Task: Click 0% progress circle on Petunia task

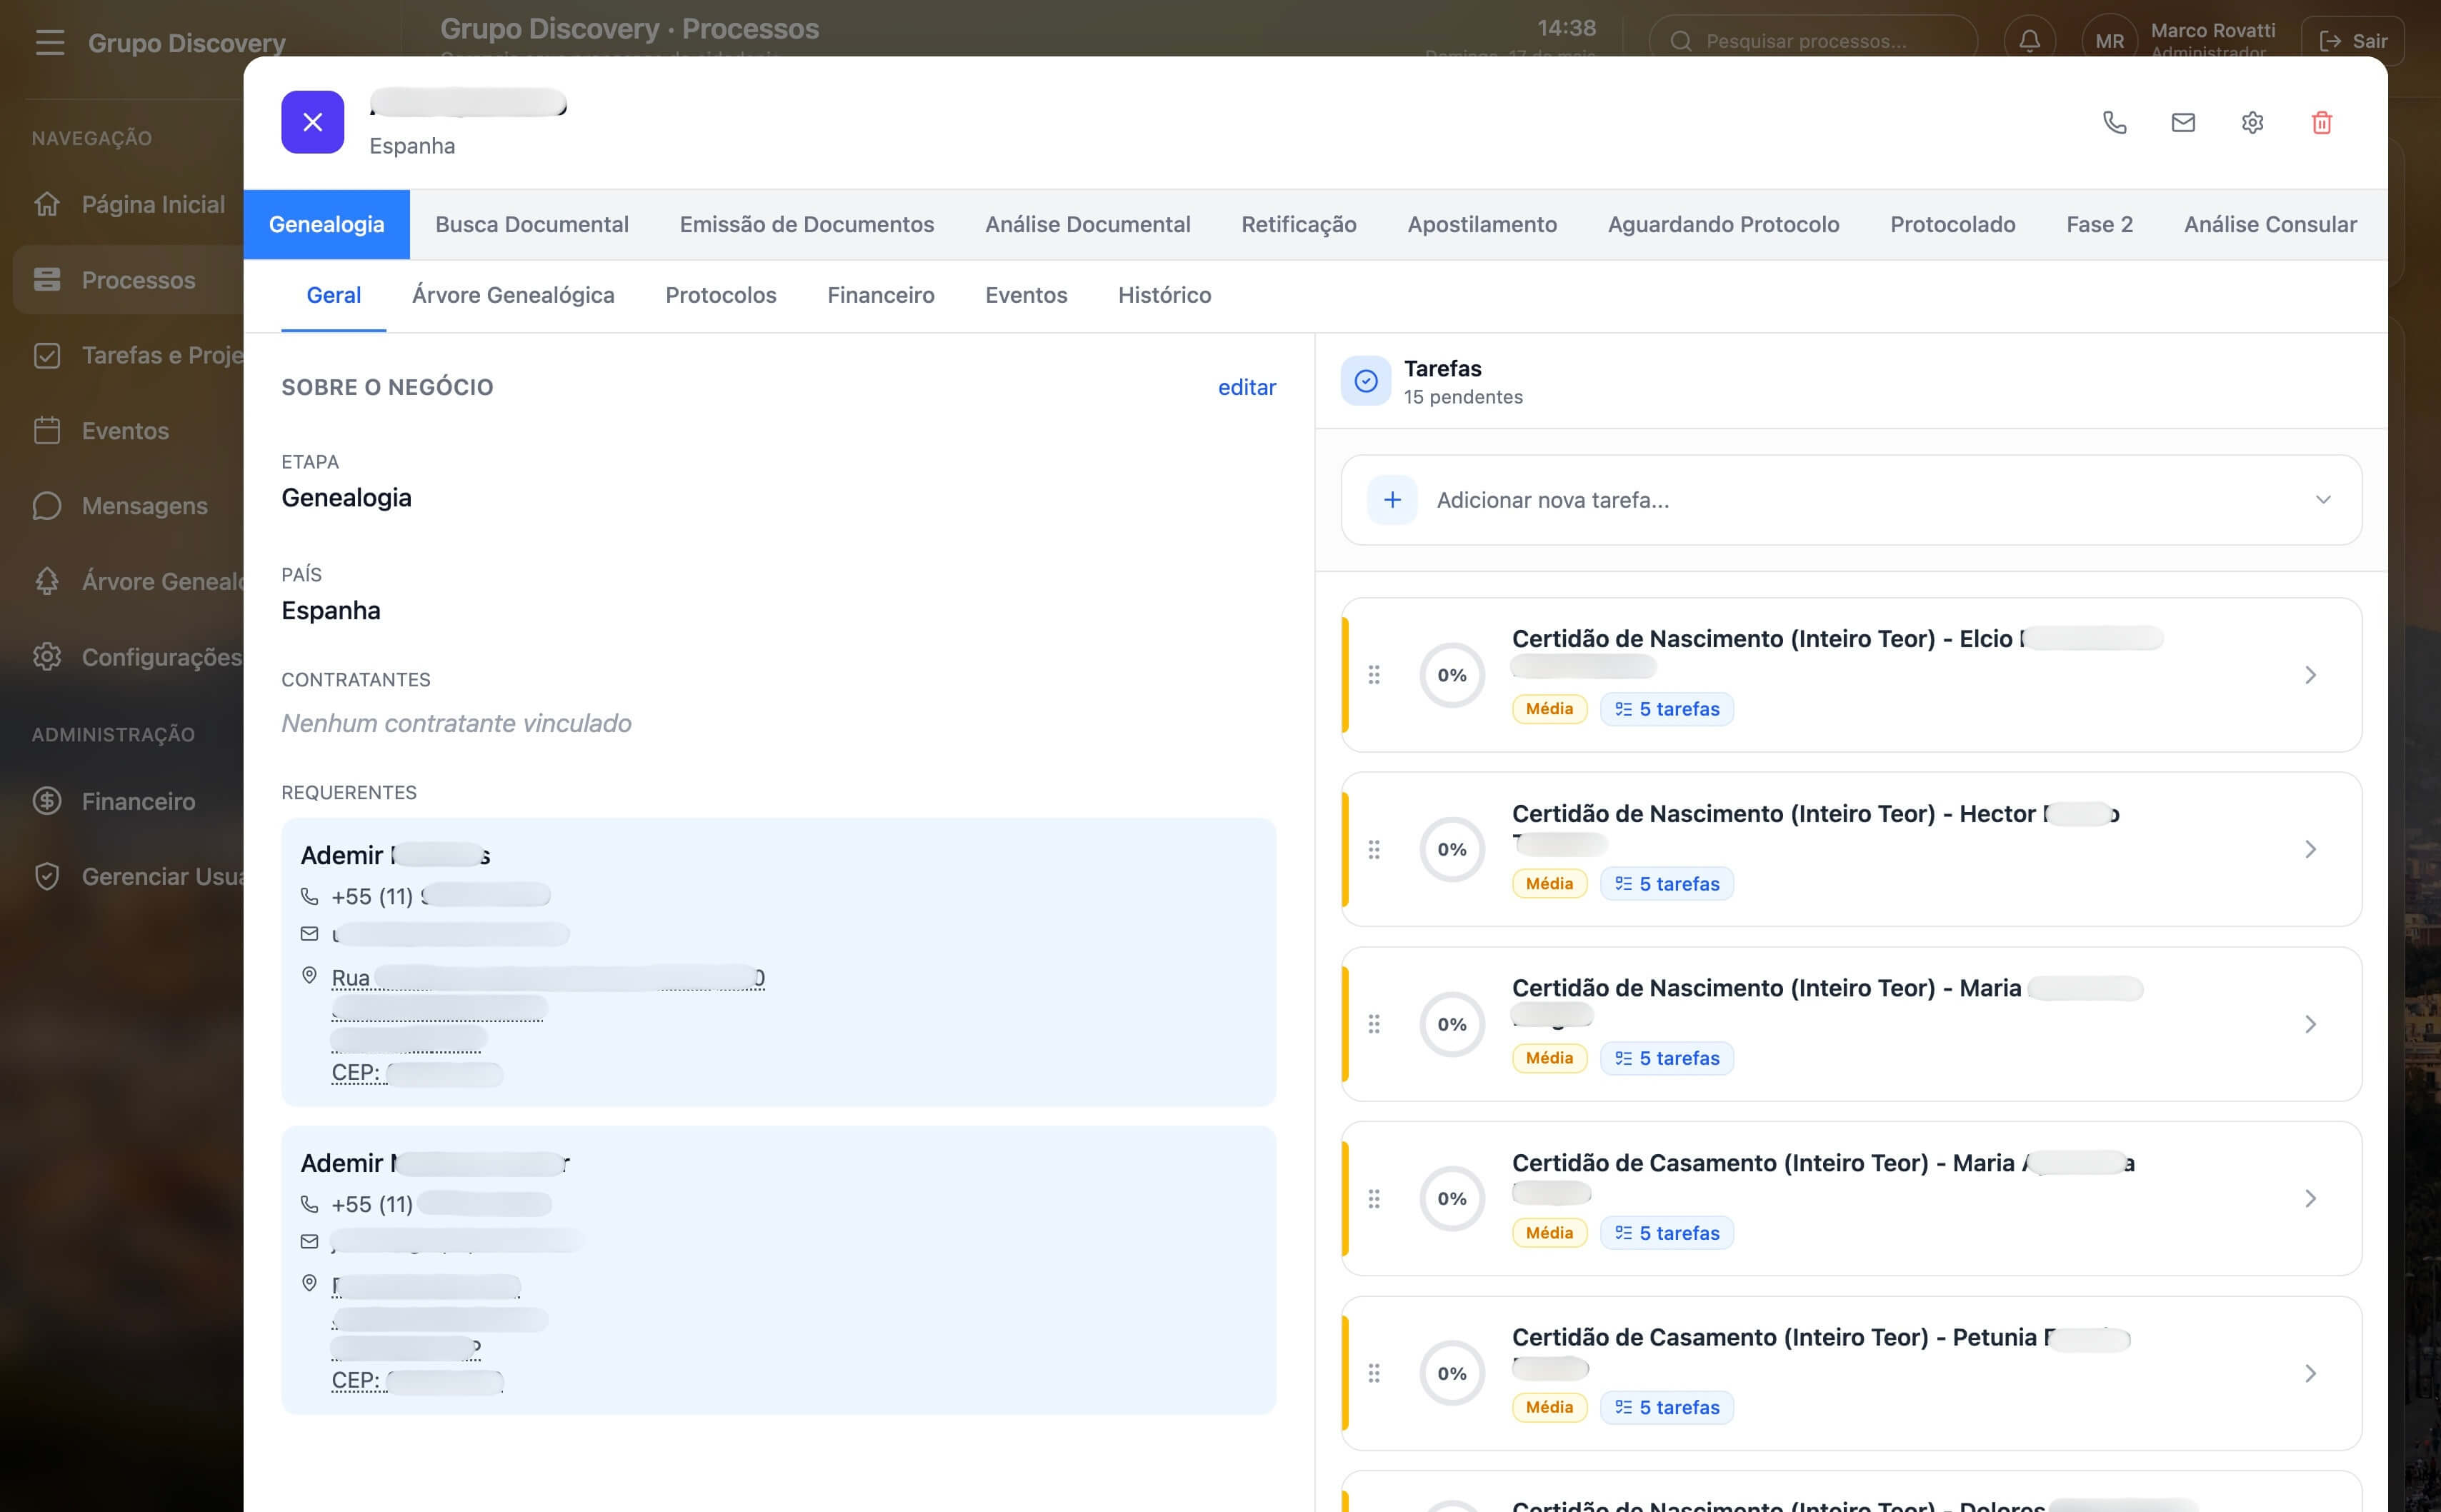Action: point(1452,1373)
